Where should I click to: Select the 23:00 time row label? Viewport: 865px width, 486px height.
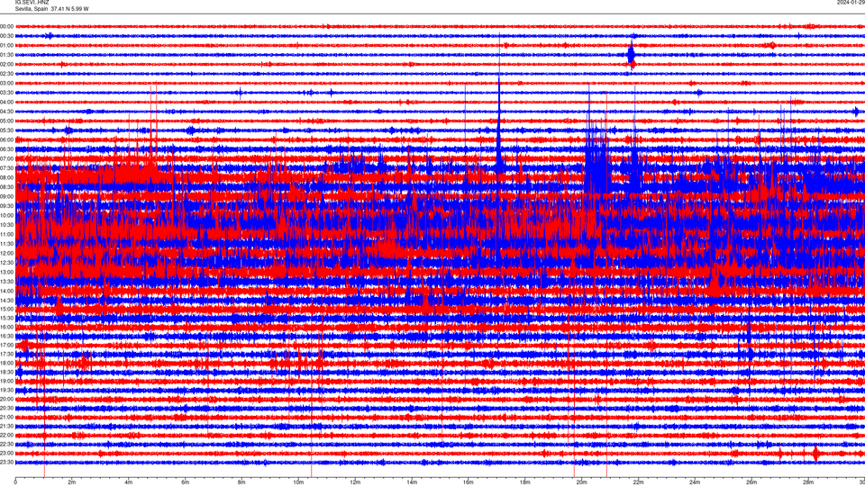(6, 454)
